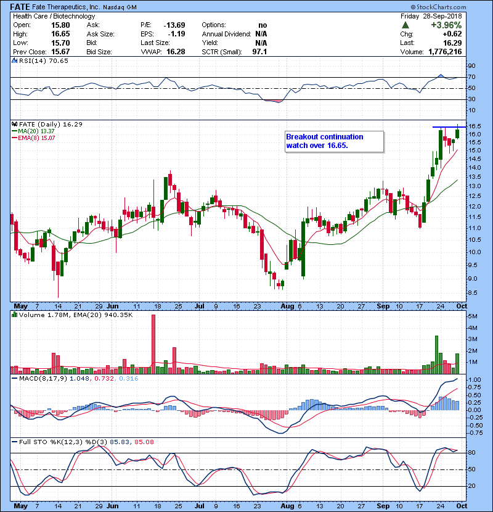Screen dimensions: 493x512
Task: Click the SCTR (Small) value 97.1
Action: 259,52
